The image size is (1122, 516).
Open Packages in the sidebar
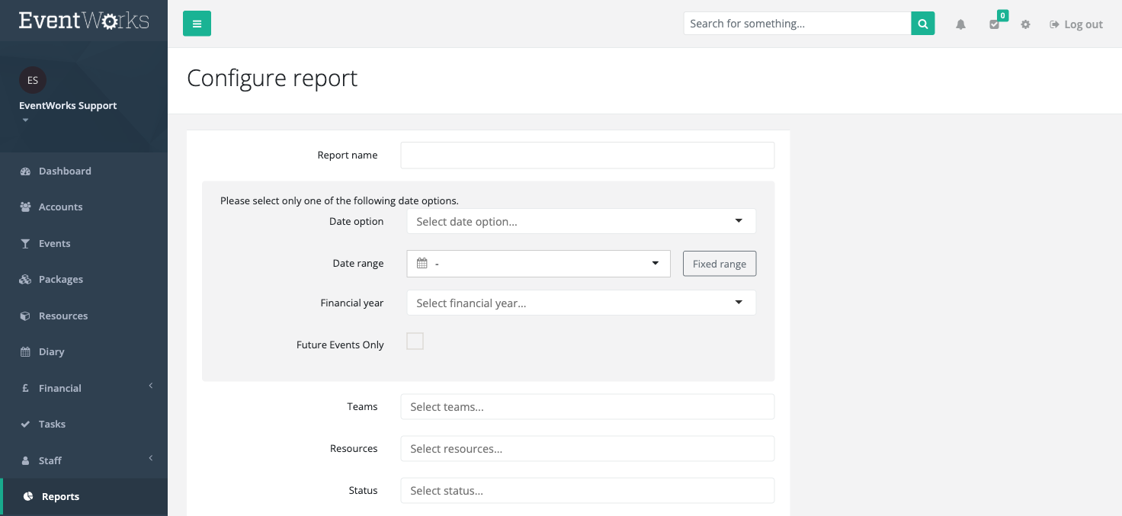[x=84, y=279]
